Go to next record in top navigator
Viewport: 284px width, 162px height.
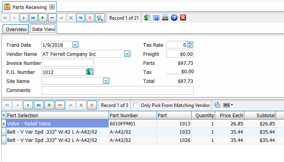pyautogui.click(x=24, y=18)
